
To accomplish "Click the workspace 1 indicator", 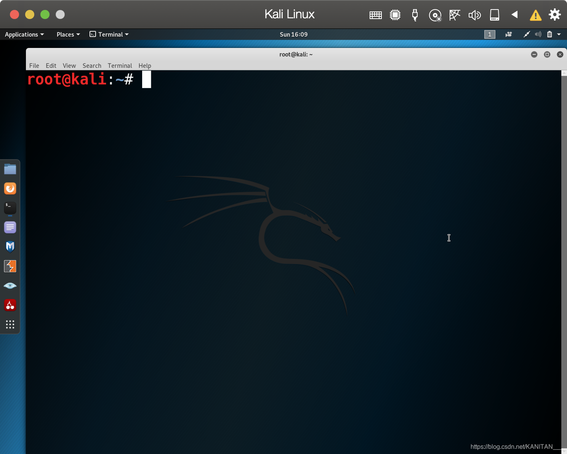I will (x=490, y=34).
